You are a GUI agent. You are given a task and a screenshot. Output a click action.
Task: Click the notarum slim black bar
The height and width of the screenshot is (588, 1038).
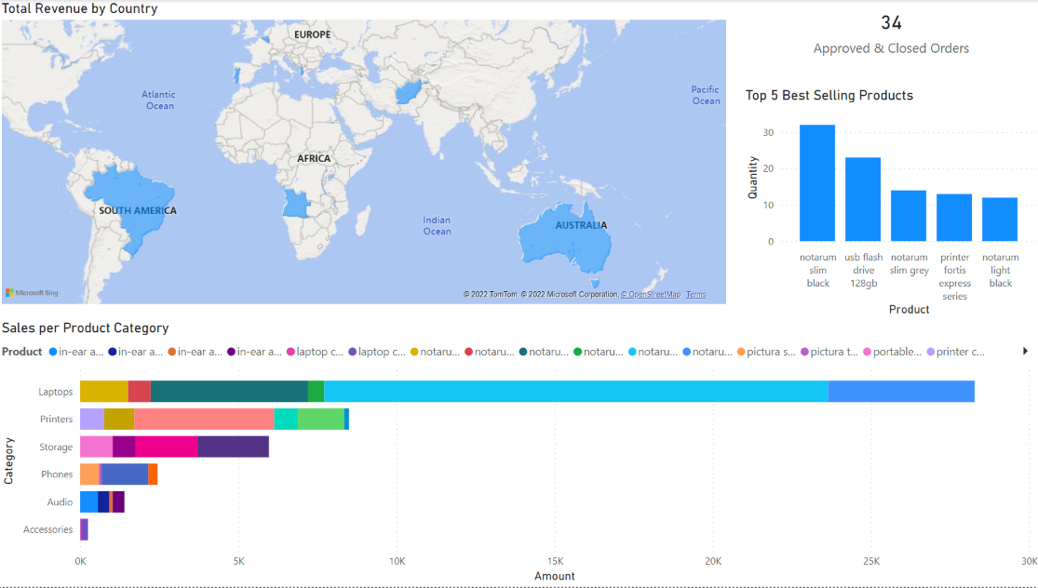pyautogui.click(x=817, y=183)
